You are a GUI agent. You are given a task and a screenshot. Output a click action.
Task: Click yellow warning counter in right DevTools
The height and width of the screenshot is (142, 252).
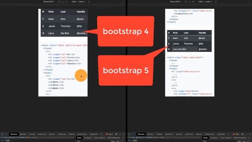coord(238,134)
